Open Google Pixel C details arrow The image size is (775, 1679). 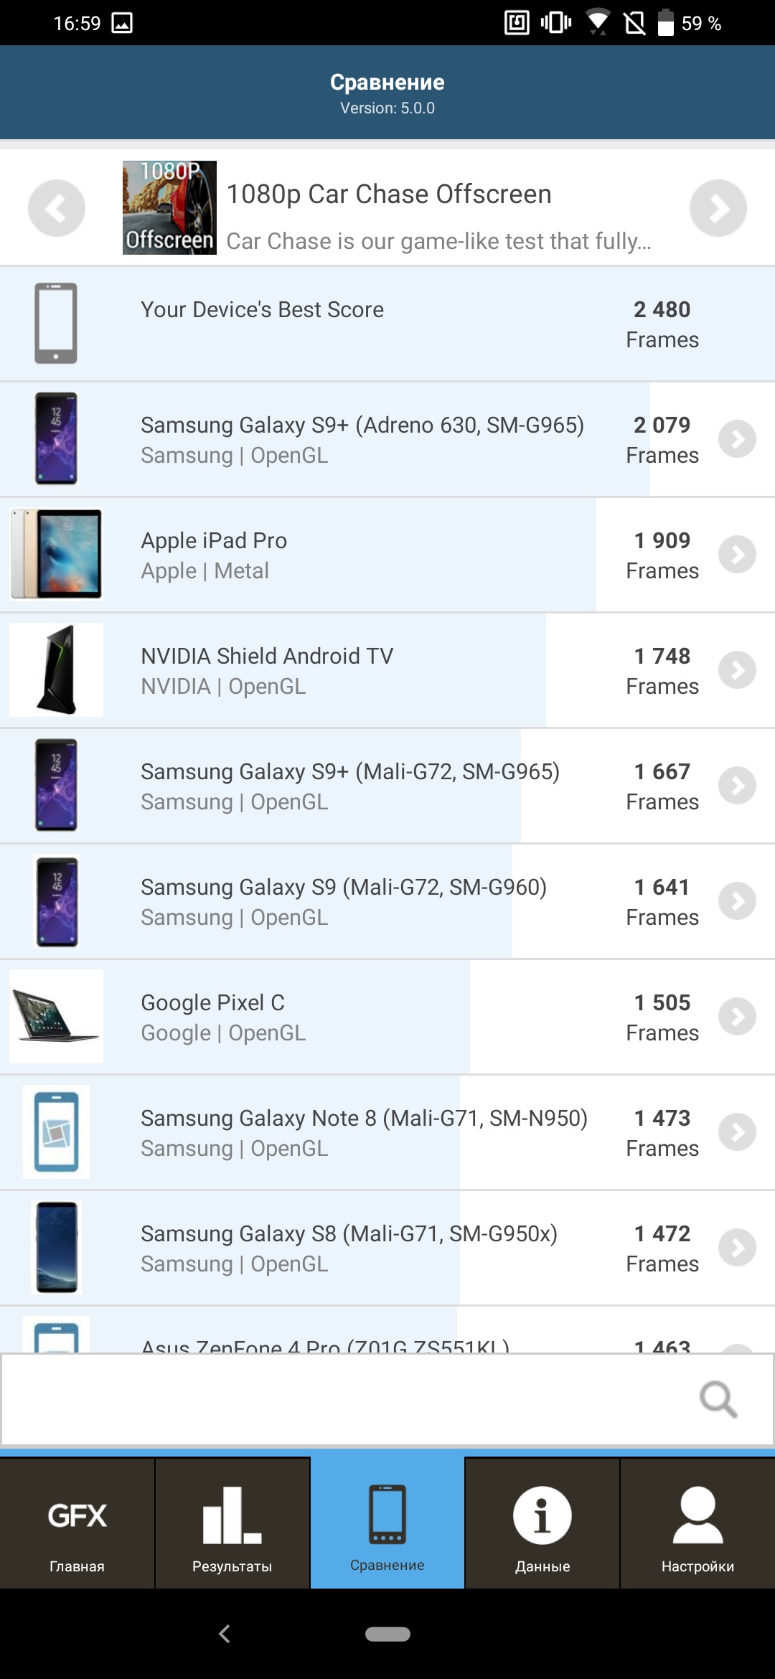[738, 1017]
